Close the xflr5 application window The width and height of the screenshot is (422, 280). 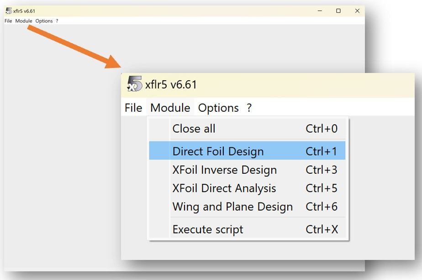click(357, 11)
